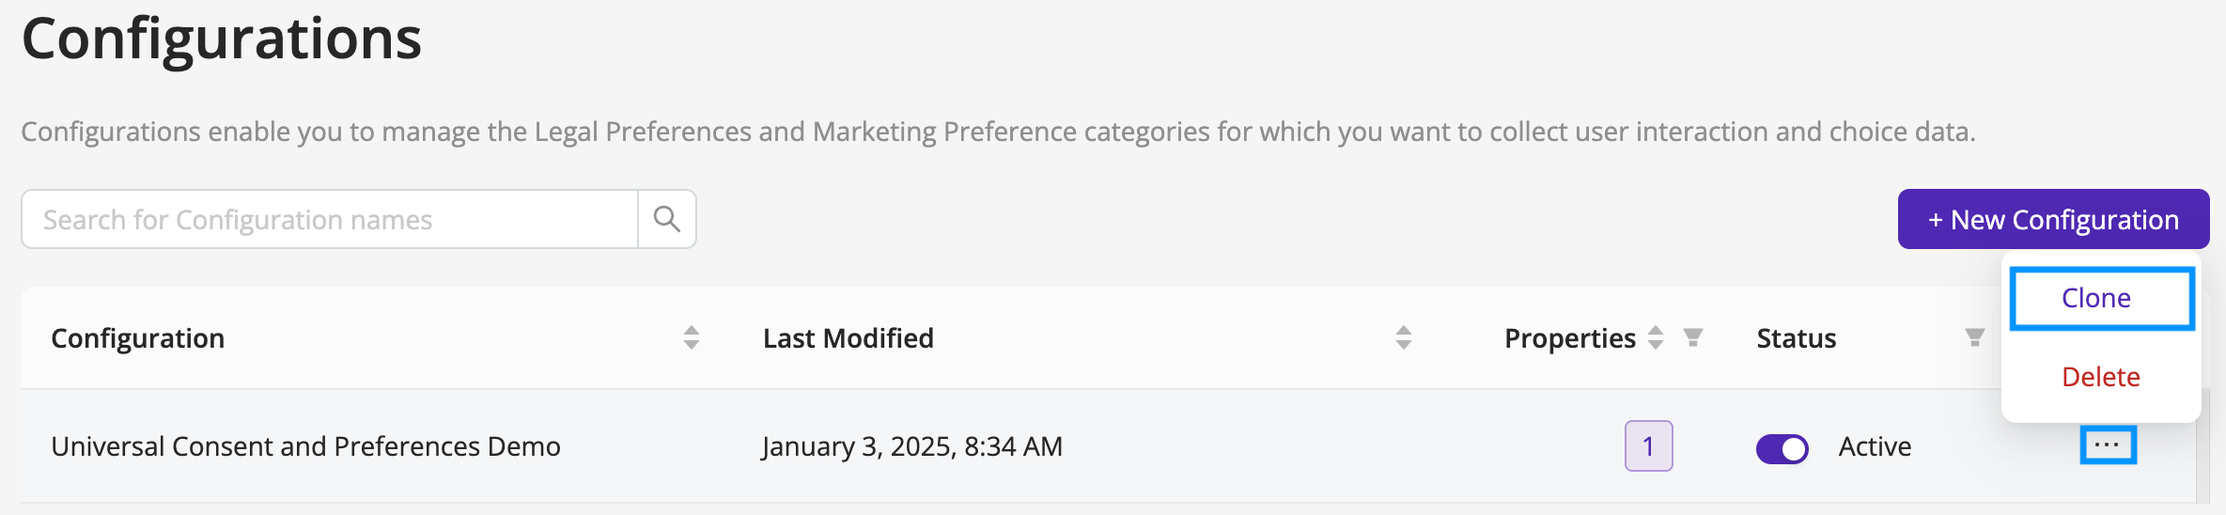Sort by the Properties column arrows
The width and height of the screenshot is (2226, 515).
[x=1656, y=337]
